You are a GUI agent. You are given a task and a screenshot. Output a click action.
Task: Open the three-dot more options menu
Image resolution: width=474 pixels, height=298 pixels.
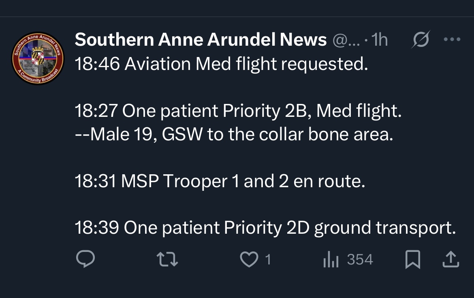pos(452,39)
